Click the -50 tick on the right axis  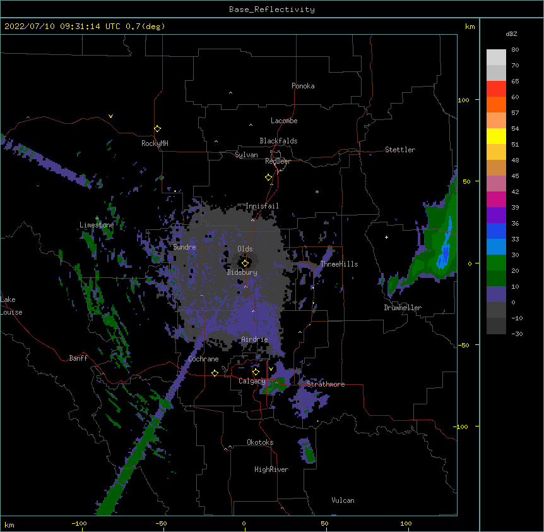463,345
